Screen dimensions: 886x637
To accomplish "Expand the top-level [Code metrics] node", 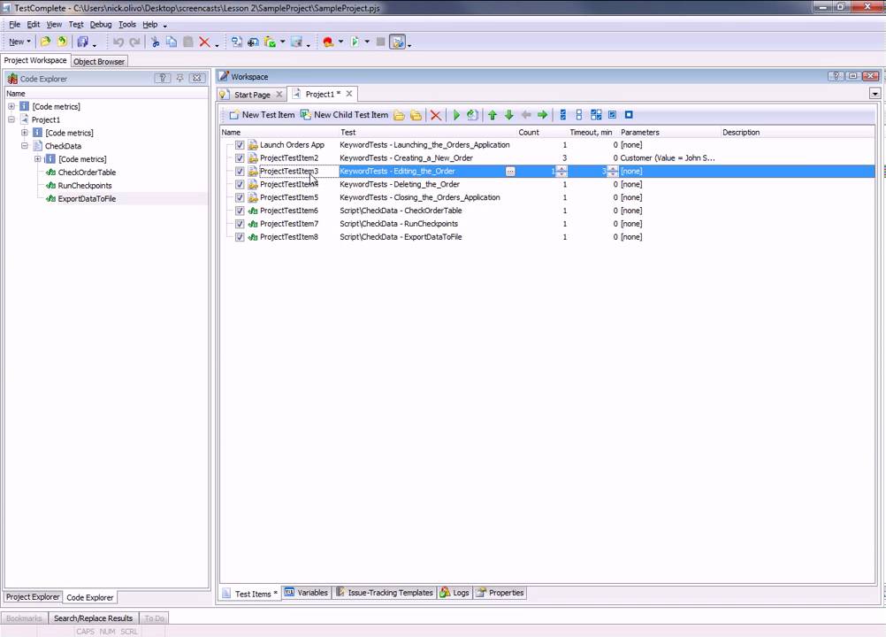I will pos(11,106).
